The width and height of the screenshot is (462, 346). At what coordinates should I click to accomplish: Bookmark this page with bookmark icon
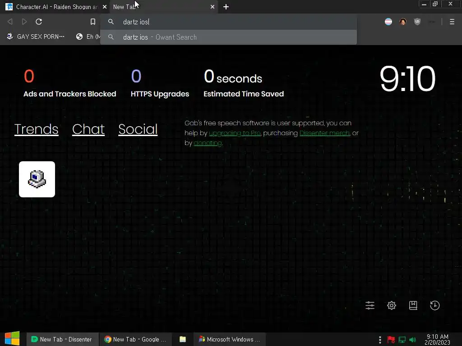pyautogui.click(x=93, y=22)
